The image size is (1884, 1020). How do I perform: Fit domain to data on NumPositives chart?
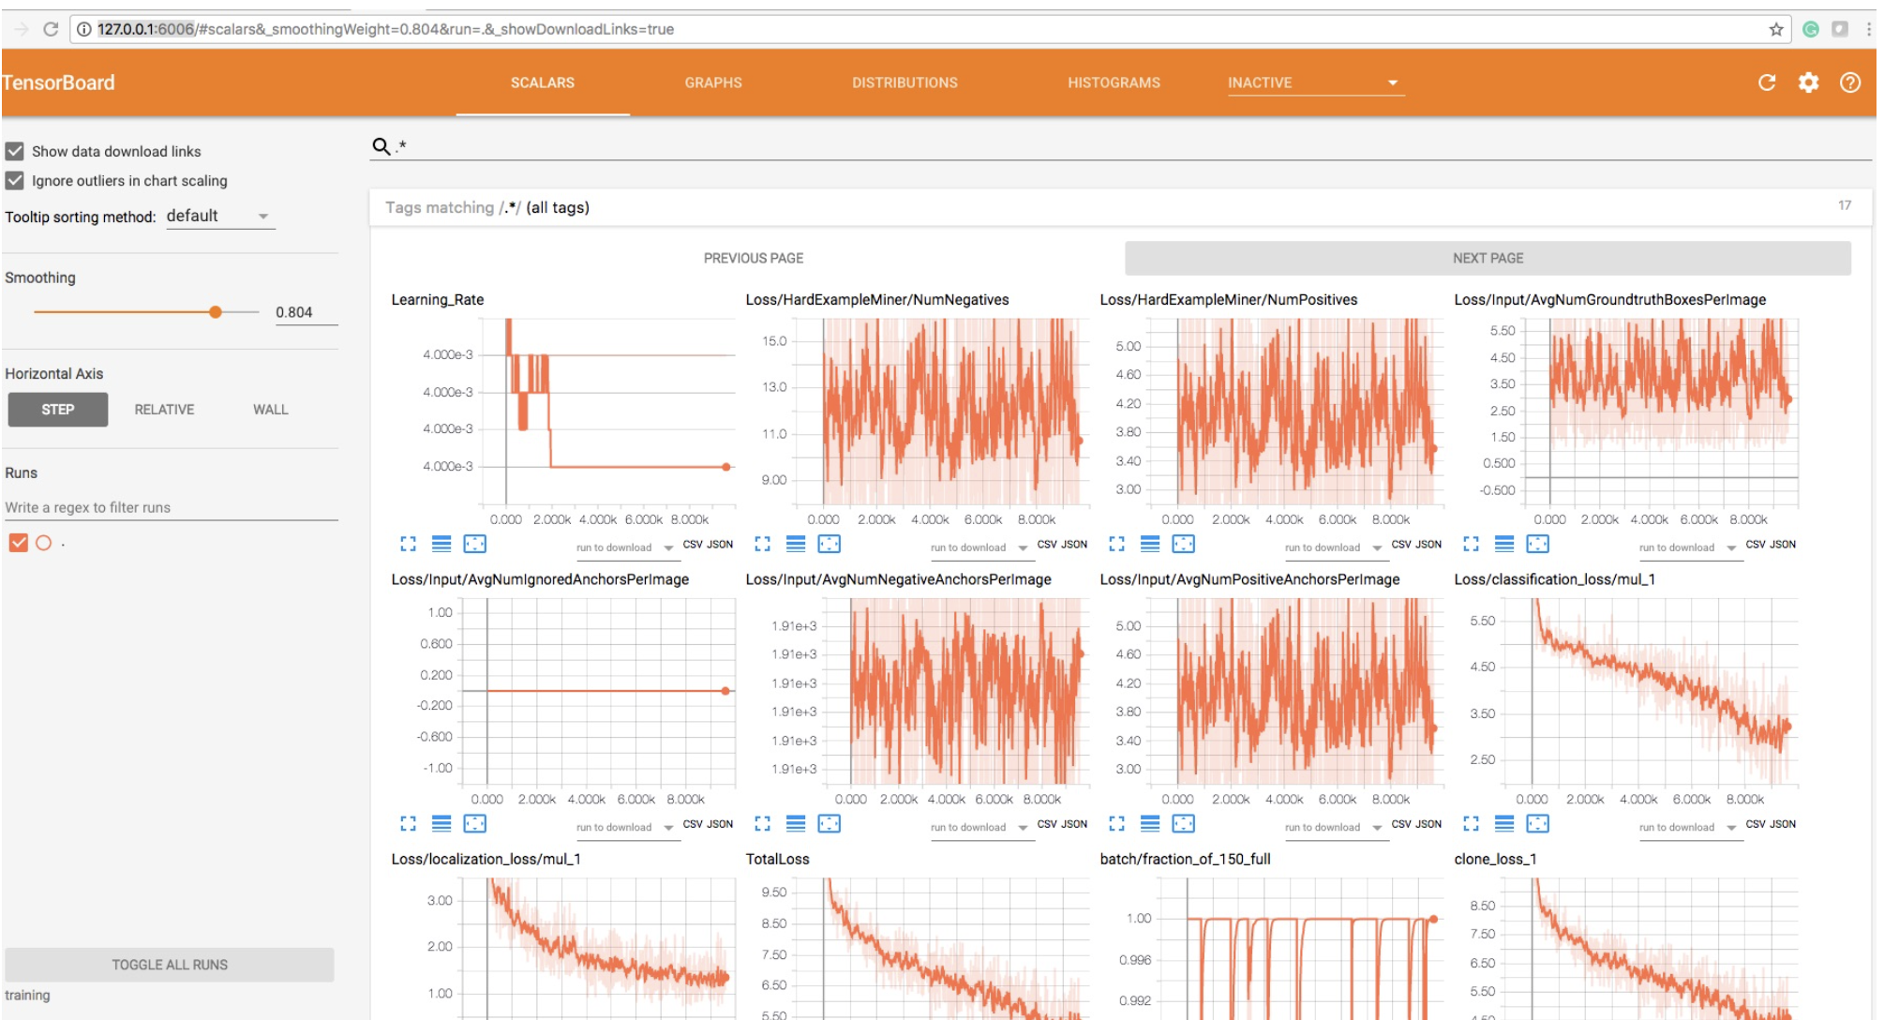(x=1184, y=544)
